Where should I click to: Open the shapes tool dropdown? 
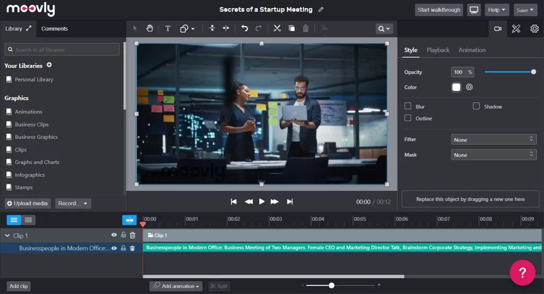[187, 29]
